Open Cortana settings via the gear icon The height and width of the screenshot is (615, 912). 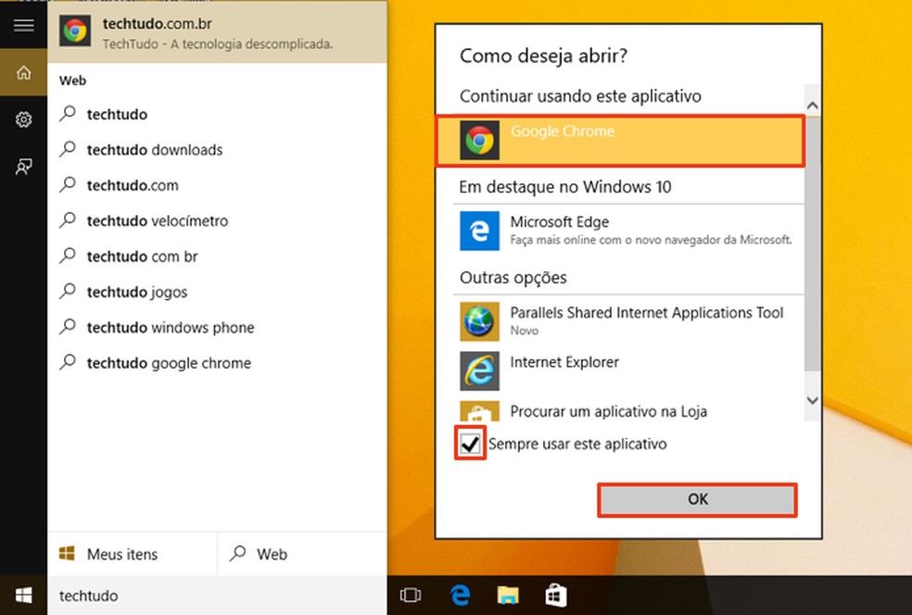pos(23,119)
